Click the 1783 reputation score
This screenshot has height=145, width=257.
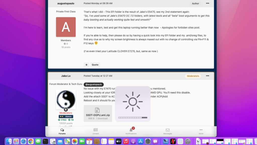click(x=62, y=120)
